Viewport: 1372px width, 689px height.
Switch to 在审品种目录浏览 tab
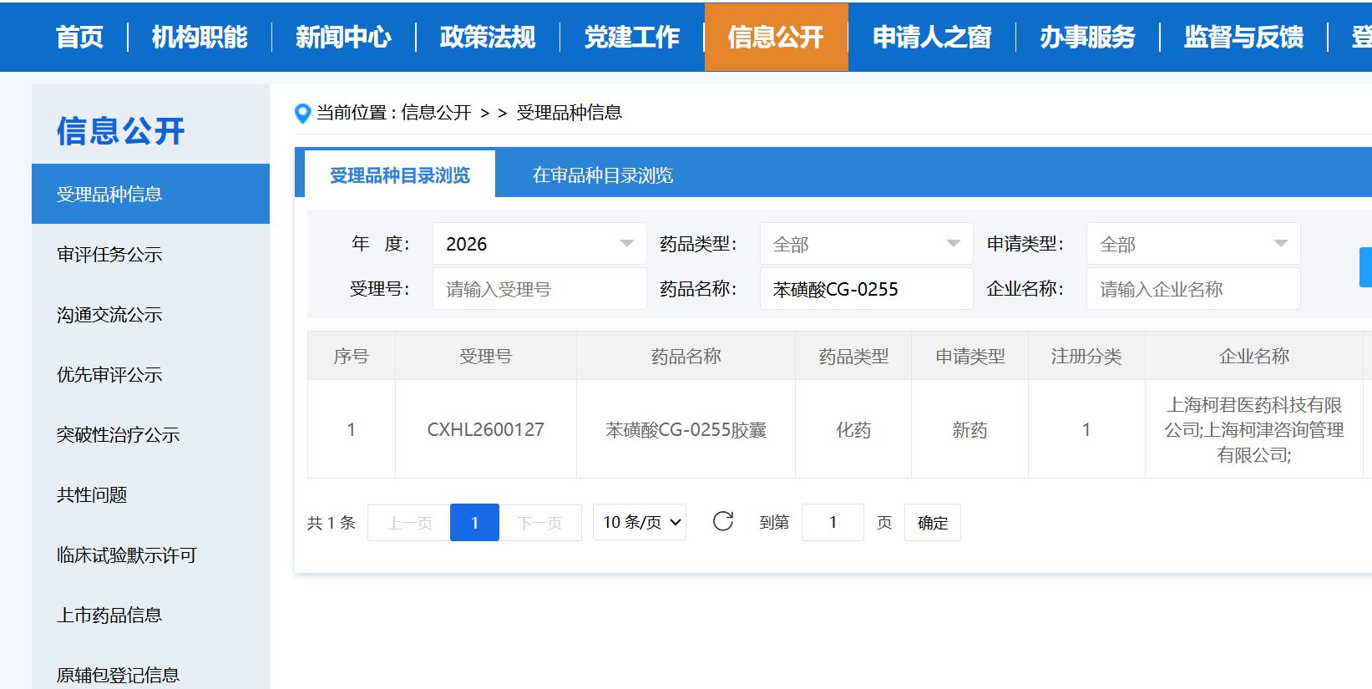602,175
